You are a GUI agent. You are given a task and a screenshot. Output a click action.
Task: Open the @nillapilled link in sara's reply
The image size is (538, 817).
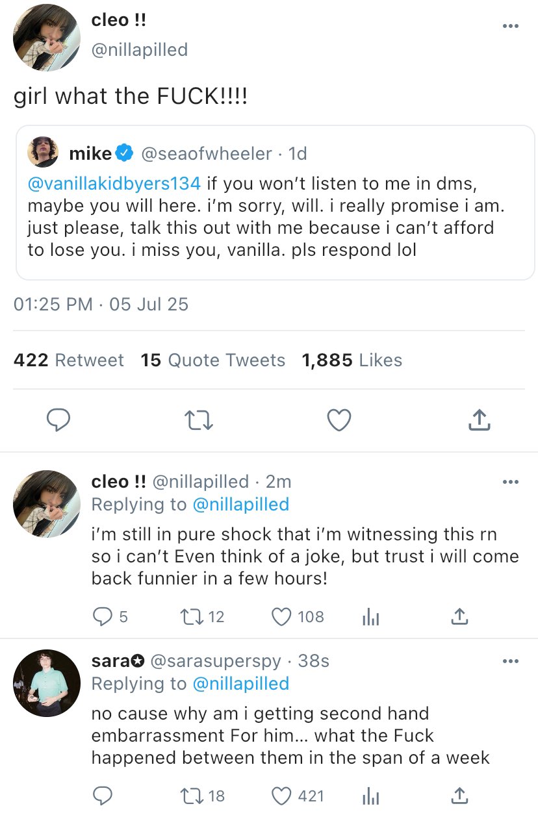tap(240, 683)
